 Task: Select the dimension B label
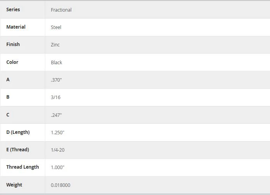click(8, 97)
